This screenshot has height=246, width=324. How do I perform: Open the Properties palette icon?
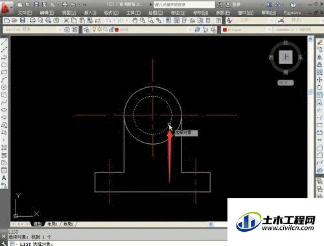click(168, 21)
